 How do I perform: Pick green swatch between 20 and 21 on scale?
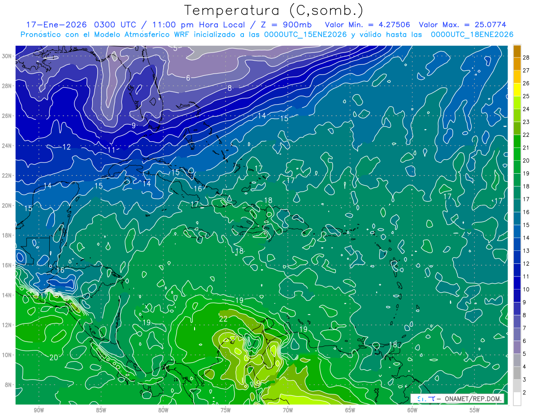click(517, 154)
